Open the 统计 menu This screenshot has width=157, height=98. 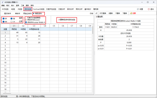click(x=13, y=6)
